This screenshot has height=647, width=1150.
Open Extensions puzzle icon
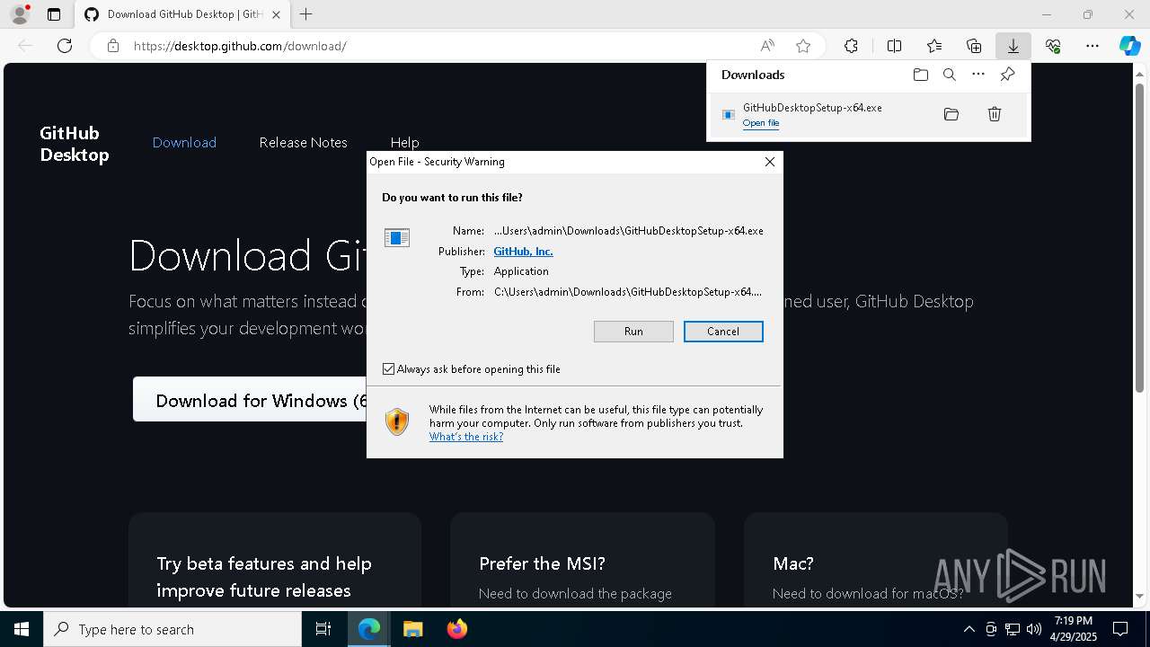click(x=851, y=46)
